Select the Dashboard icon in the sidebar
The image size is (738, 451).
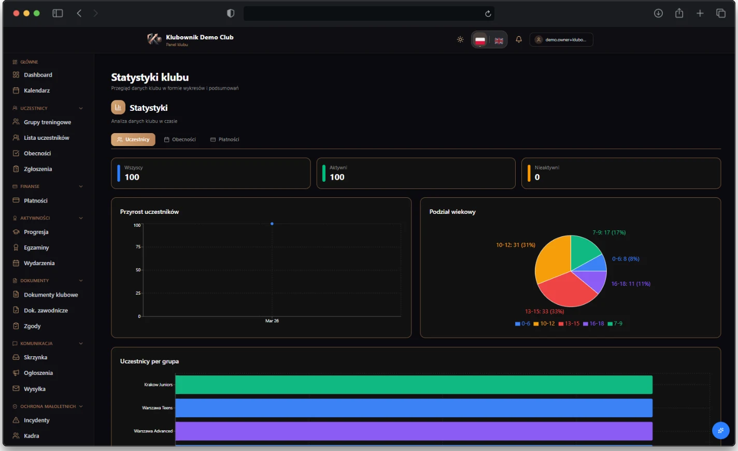click(x=15, y=75)
